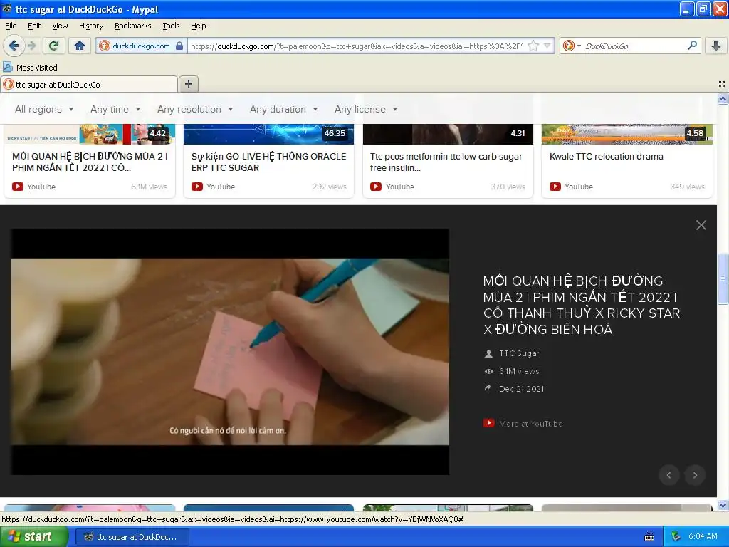Open the Windows Start button

34,536
